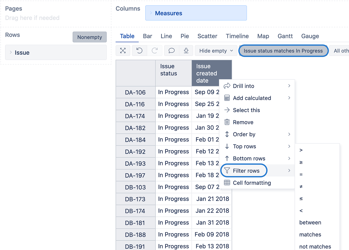The width and height of the screenshot is (349, 250).
Task: Select the DA-106 row cell
Action: click(135, 92)
